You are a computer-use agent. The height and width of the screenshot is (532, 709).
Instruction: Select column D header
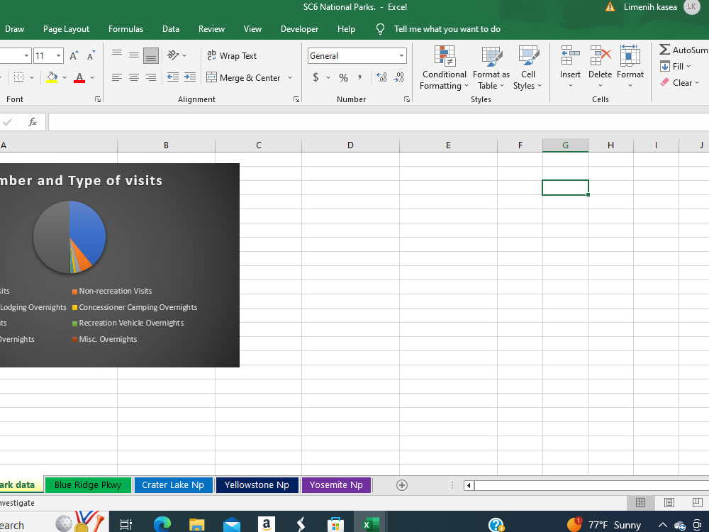point(350,145)
